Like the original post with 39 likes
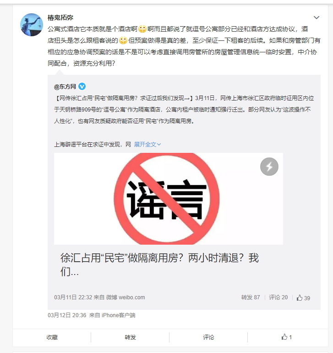Viewport: 333px width, 353px height. 303,298
